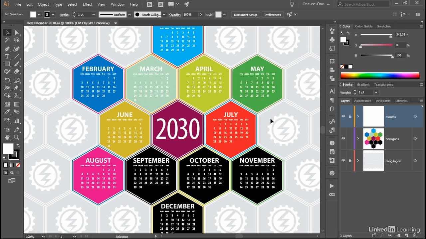Hide the months layer with eye icon
This screenshot has width=426, height=239.
click(343, 117)
